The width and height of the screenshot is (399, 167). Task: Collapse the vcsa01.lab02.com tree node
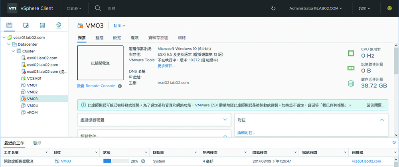pyautogui.click(x=4, y=37)
